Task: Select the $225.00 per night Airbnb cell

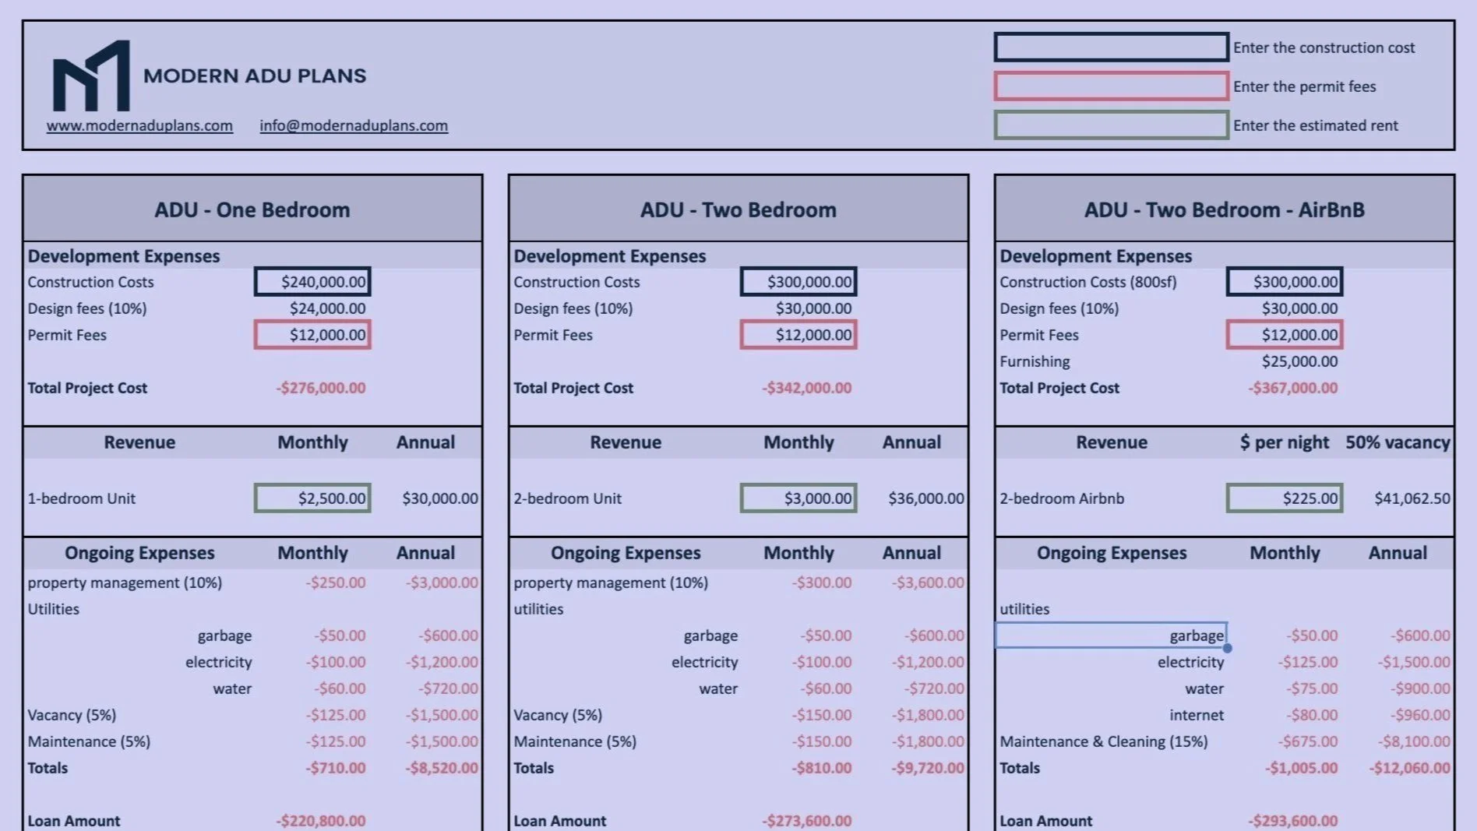Action: click(x=1285, y=498)
